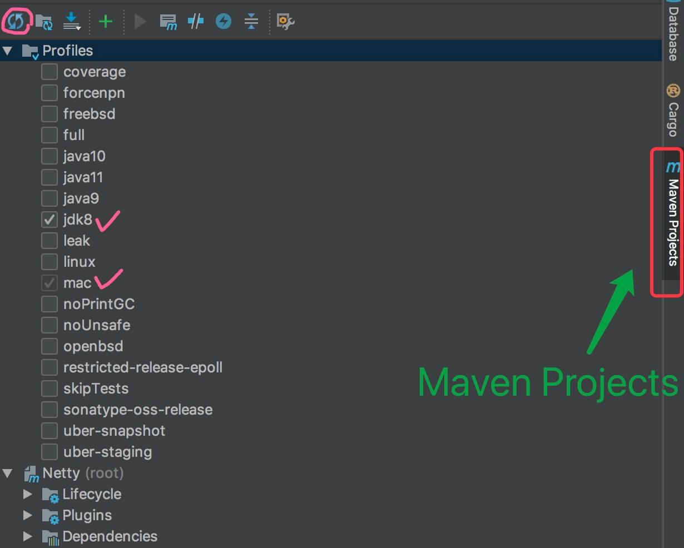Open the Maven Projects side tab
Viewport: 684px width, 548px height.
pyautogui.click(x=673, y=214)
